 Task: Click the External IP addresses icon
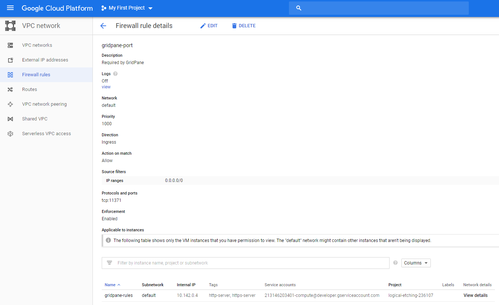coord(10,60)
